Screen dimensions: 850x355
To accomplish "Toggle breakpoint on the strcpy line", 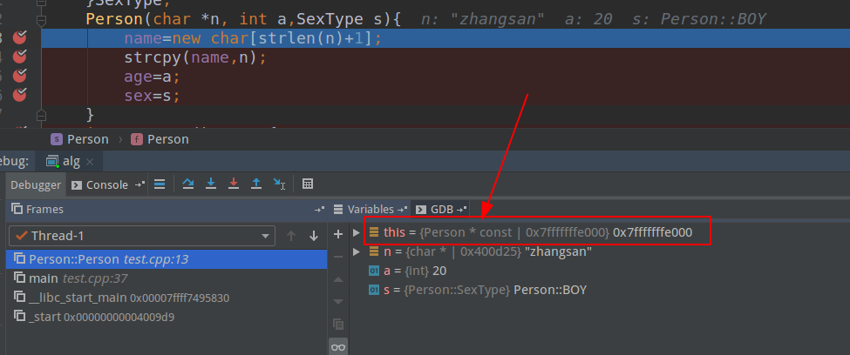I will click(x=20, y=57).
